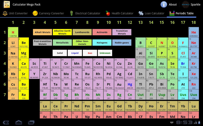Open the Silicon (Si) element cell

coord(151,53)
